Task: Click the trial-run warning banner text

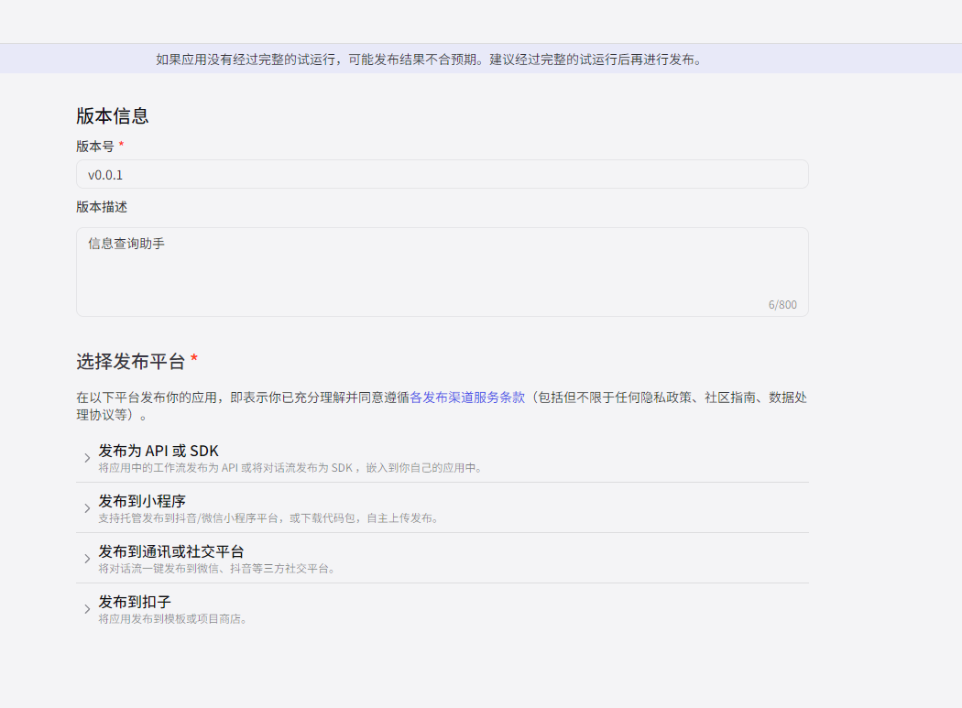Action: pos(429,60)
